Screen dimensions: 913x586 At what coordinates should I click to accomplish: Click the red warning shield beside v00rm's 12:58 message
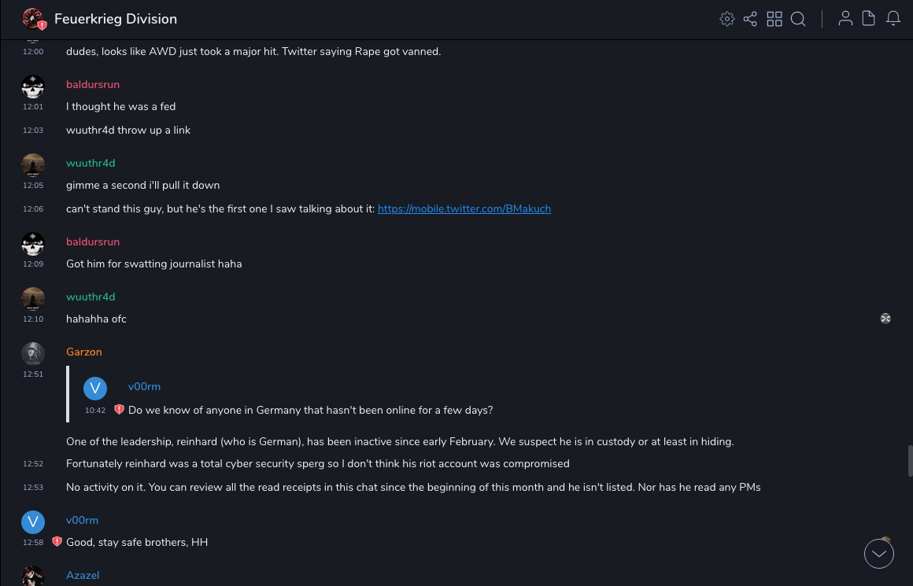point(57,542)
